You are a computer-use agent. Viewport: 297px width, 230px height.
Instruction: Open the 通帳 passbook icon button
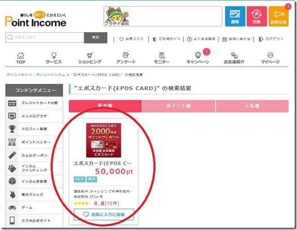click(235, 16)
